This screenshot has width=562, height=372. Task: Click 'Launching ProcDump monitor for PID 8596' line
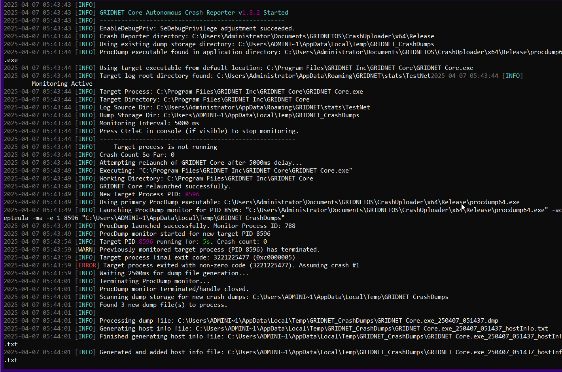[331, 210]
